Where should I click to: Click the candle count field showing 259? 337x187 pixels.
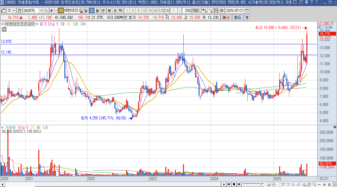(x=187, y=10)
